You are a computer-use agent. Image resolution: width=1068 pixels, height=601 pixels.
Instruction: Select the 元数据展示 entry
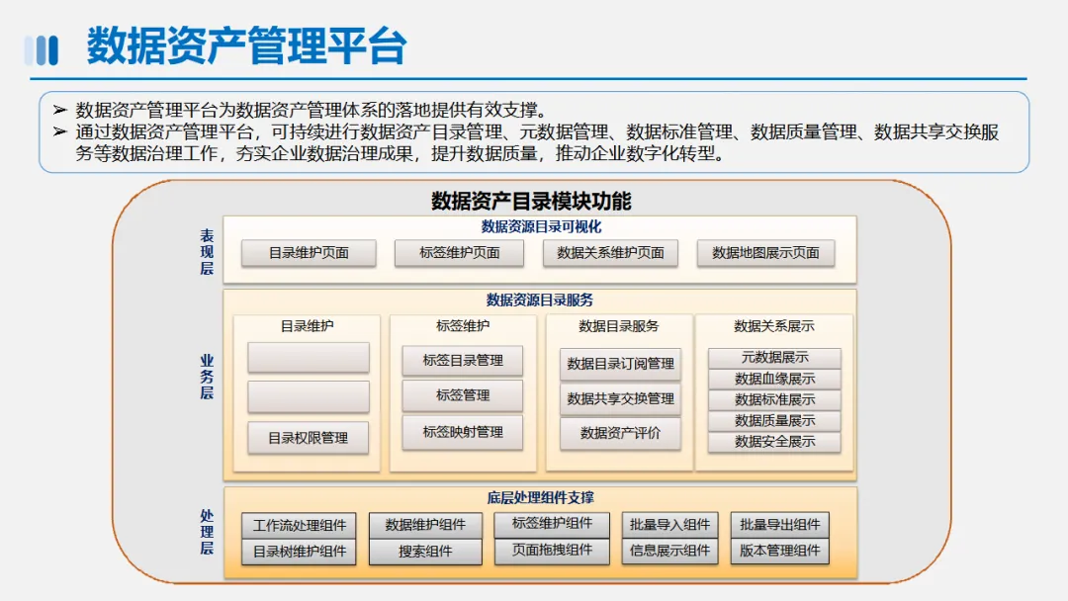pyautogui.click(x=774, y=357)
